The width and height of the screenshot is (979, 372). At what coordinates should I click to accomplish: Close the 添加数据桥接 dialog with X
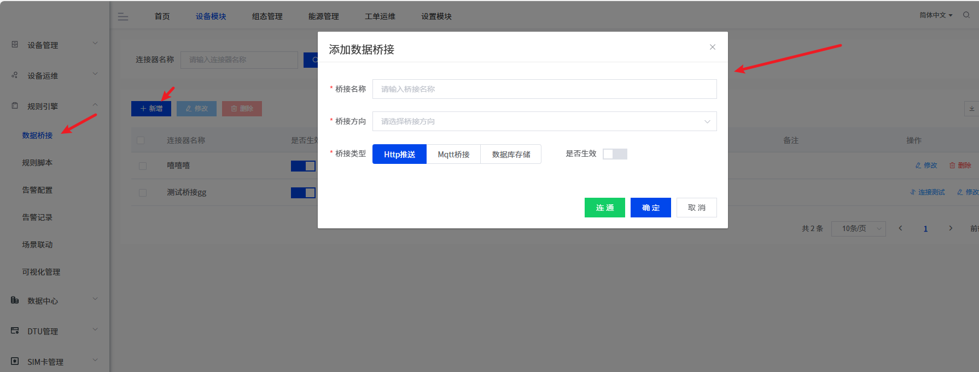(x=713, y=47)
